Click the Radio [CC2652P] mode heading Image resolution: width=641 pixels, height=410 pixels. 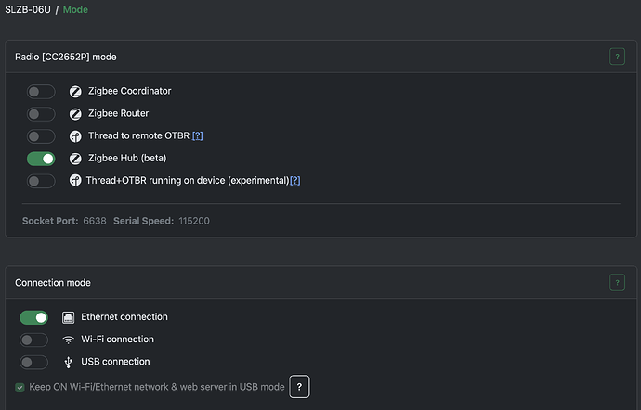click(66, 57)
